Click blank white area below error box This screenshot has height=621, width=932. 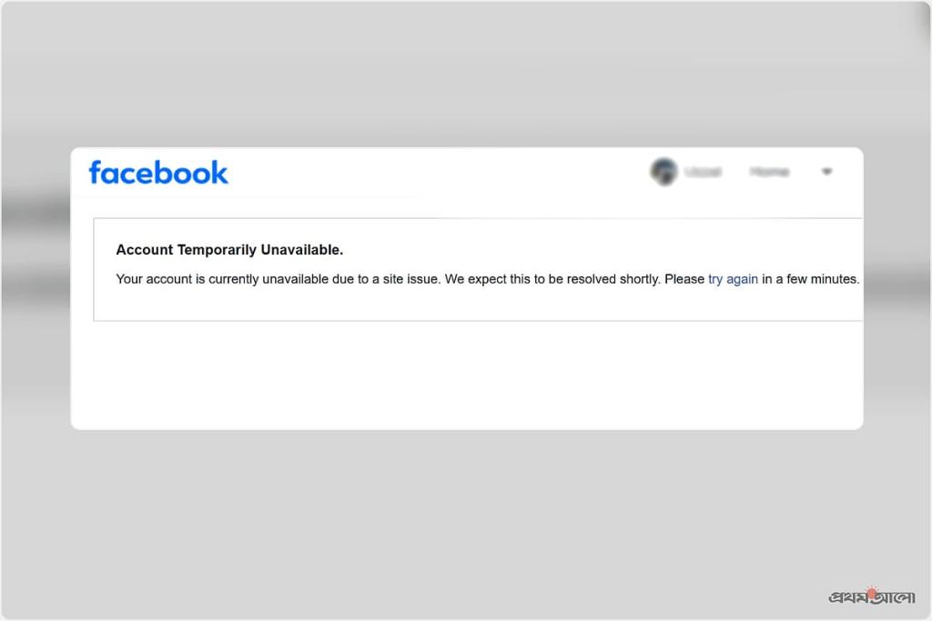coord(467,374)
